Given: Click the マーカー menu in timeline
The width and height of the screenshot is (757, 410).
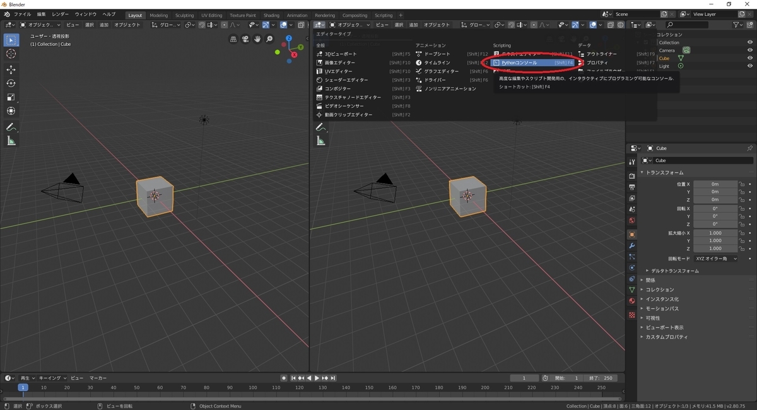Looking at the screenshot, I should tap(98, 378).
